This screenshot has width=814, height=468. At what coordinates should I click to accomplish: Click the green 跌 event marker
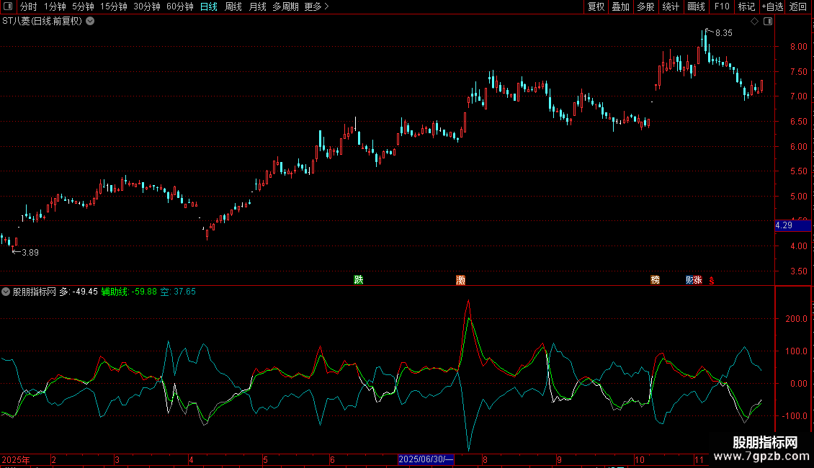358,279
